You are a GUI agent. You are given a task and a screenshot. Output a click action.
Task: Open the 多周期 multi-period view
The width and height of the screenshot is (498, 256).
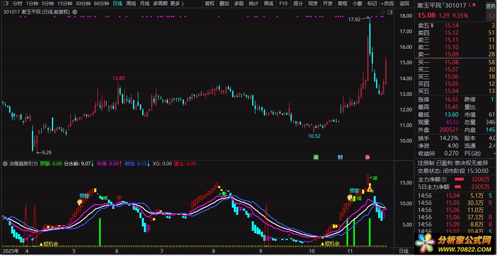160,3
